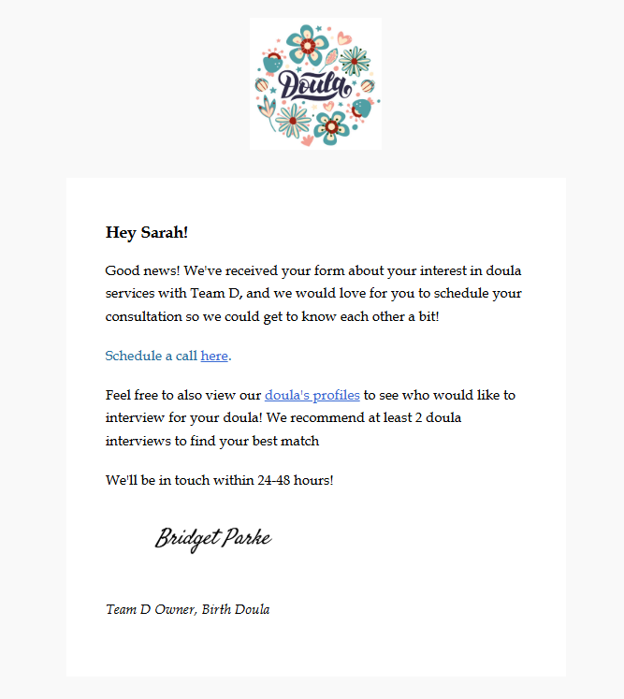Click the "We recommend at least 2 doula interviews" sentence
Image resolution: width=624 pixels, height=699 pixels.
(283, 430)
